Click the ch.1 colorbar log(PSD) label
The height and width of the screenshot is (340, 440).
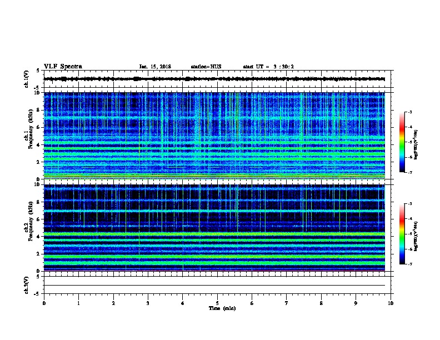coord(416,144)
